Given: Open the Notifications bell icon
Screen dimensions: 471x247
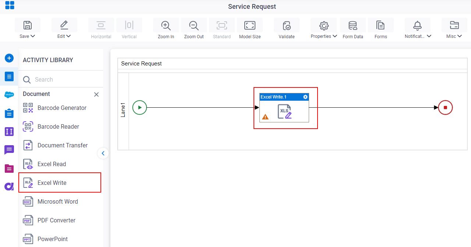Looking at the screenshot, I should pyautogui.click(x=417, y=25).
